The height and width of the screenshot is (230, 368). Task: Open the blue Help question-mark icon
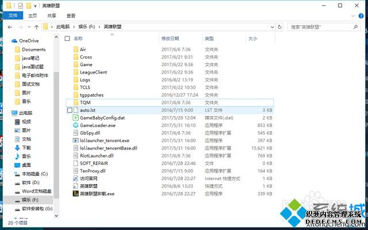click(361, 16)
